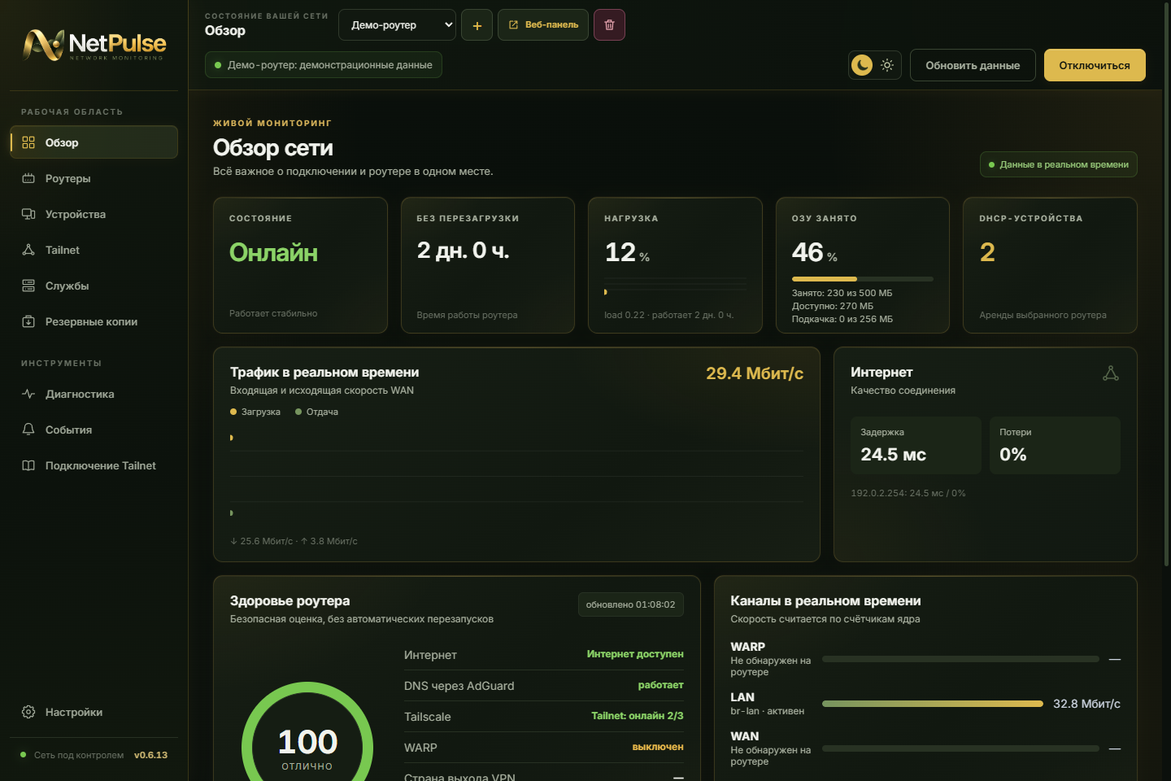The width and height of the screenshot is (1171, 781).
Task: Click the version v0.6.13 label
Action: click(150, 755)
